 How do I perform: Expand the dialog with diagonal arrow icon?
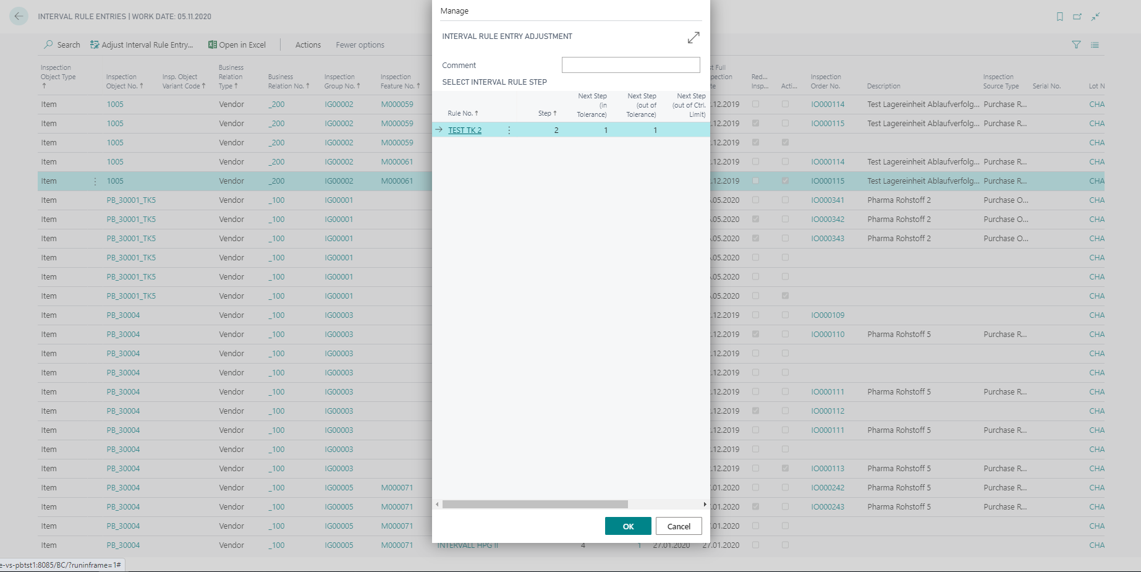coord(694,38)
